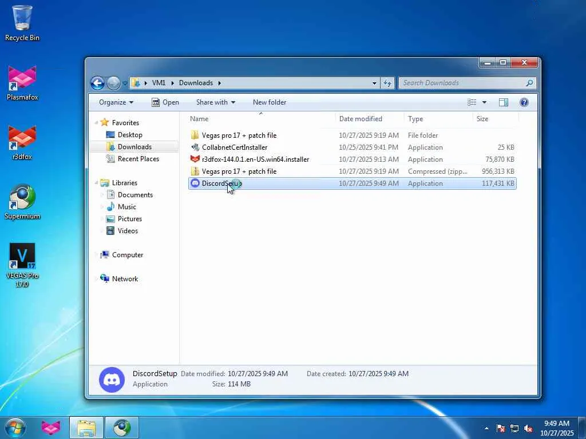The height and width of the screenshot is (439, 586).
Task: Click the Windows Explorer taskbar icon
Action: click(x=86, y=428)
